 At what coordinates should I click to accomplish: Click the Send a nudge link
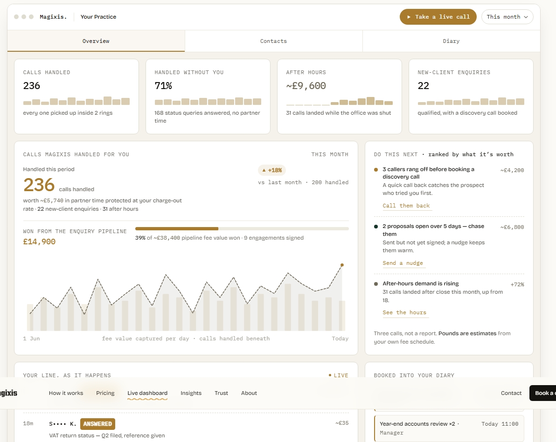[x=403, y=263]
